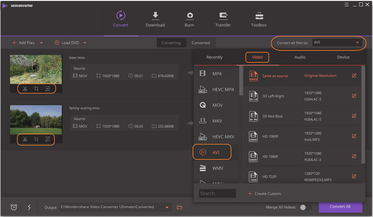Click the family outing.mov file name
Image resolution: width=373 pixels, height=217 pixels.
84,108
